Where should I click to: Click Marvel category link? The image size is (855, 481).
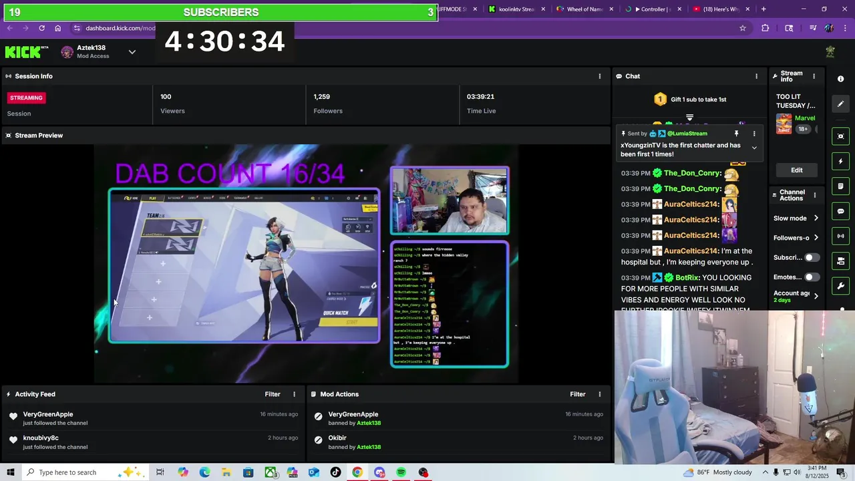click(x=804, y=118)
